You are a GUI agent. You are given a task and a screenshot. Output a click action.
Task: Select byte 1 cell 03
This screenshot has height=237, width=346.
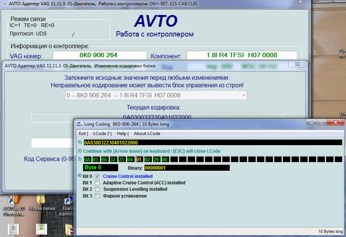tap(96, 159)
